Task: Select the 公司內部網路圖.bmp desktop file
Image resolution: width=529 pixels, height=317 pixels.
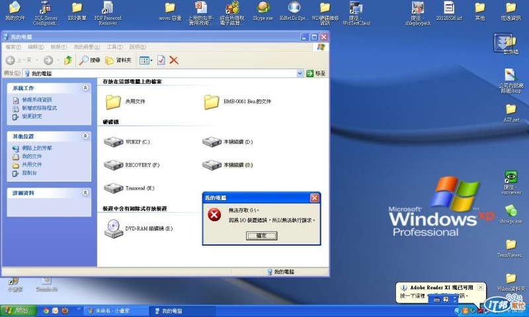Action: 510,81
